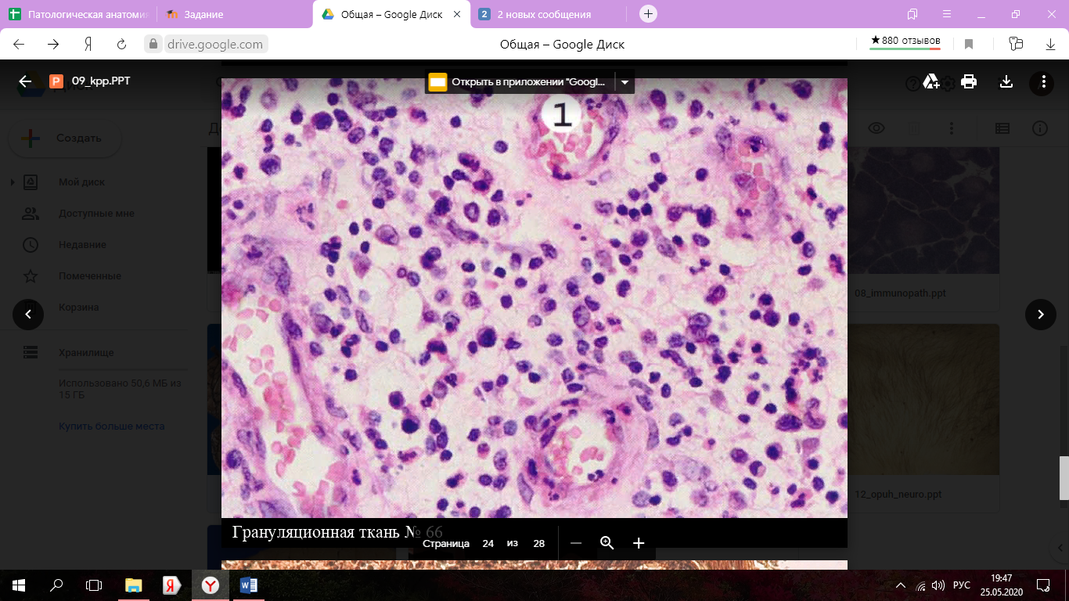This screenshot has height=601, width=1069.
Task: Switch input language РУС
Action: coord(962,585)
